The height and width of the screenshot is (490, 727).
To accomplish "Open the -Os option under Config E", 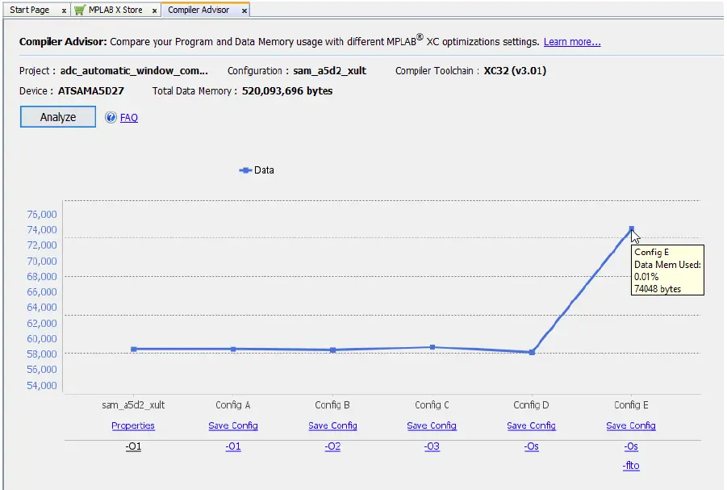I will [631, 446].
